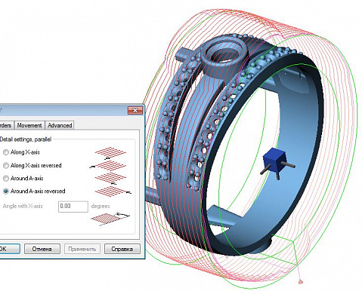Open help with Справка button
This screenshot has height=291, width=362.
pyautogui.click(x=122, y=249)
